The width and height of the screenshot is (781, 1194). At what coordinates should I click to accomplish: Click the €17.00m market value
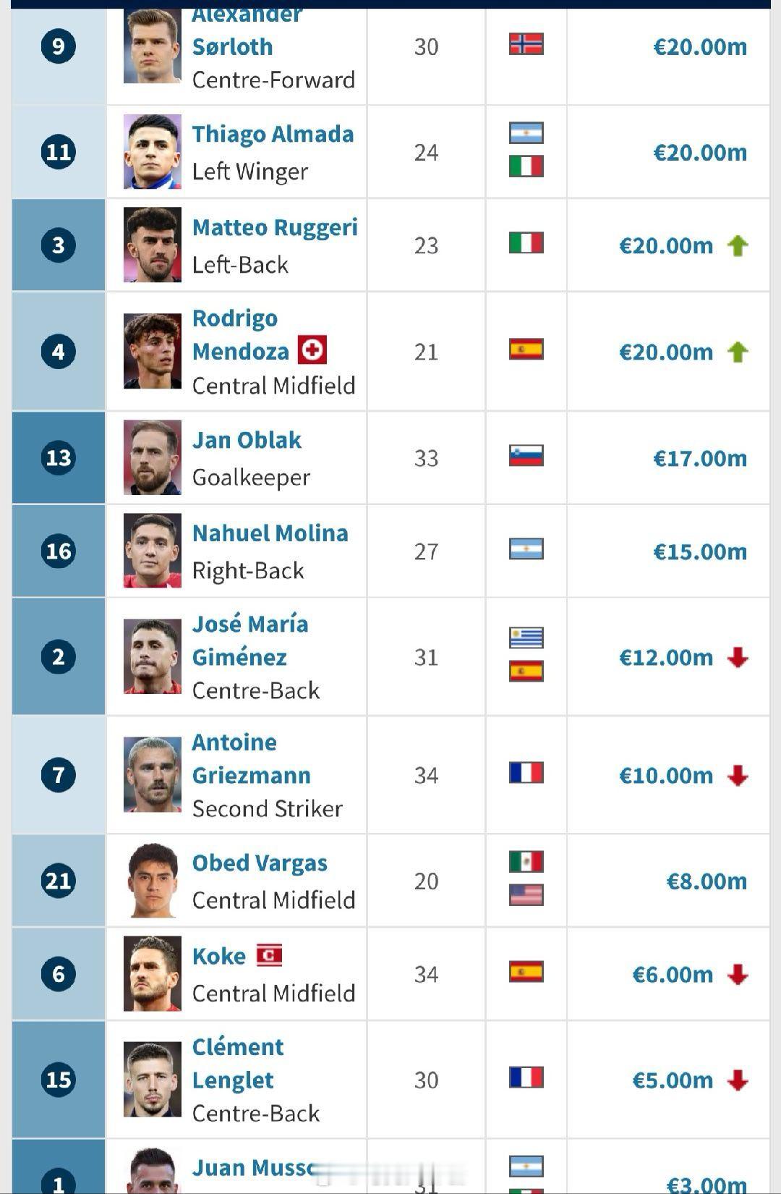[700, 459]
